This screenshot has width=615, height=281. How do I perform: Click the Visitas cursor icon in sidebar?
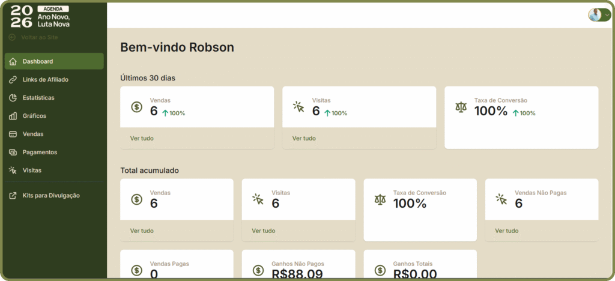(13, 171)
